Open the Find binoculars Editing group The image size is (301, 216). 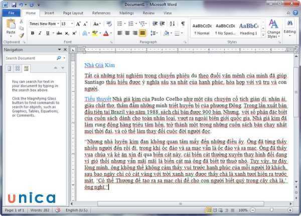[289, 28]
